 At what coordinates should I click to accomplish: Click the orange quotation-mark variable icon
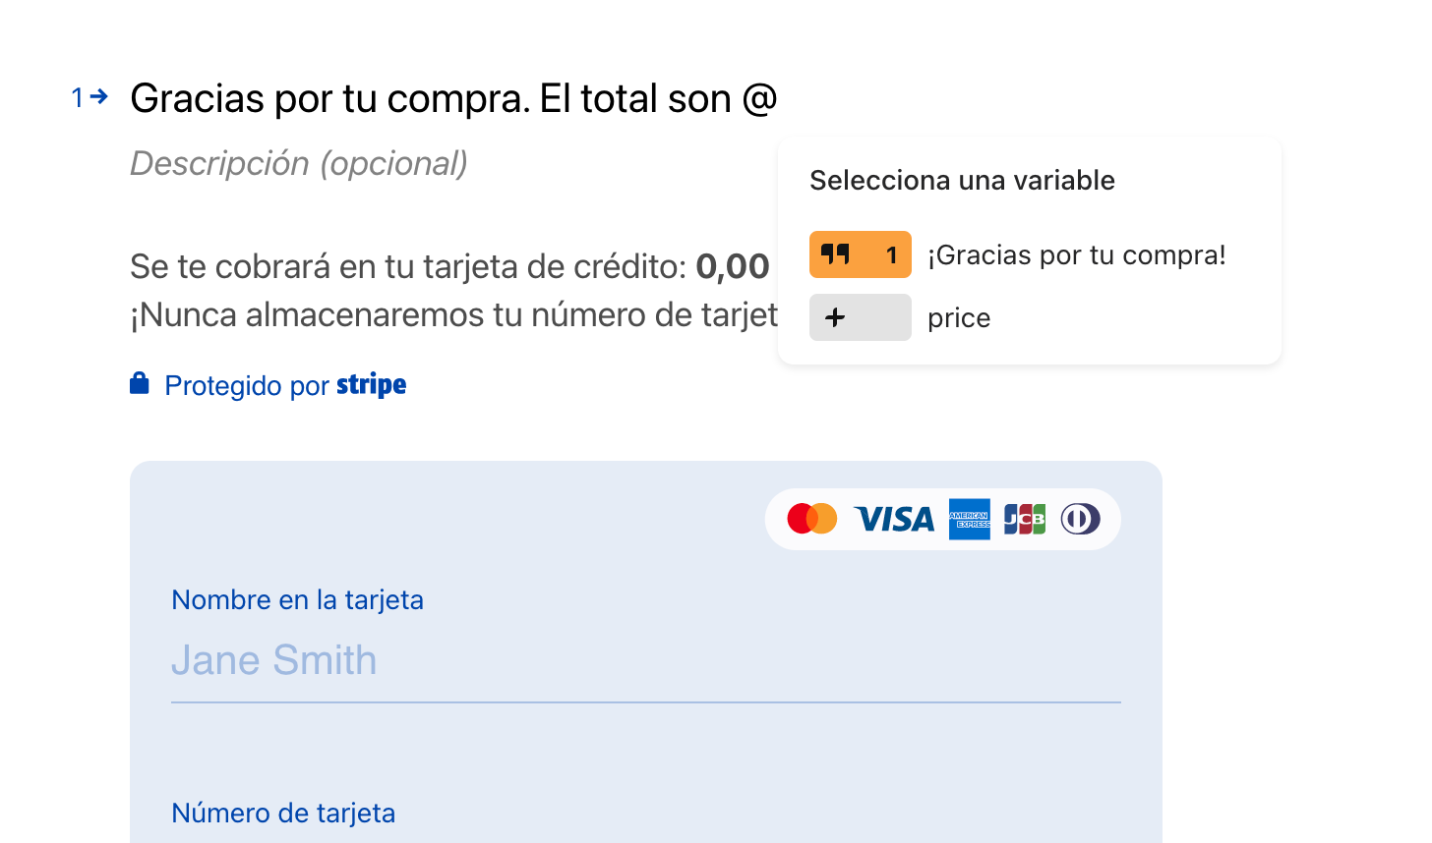point(860,253)
